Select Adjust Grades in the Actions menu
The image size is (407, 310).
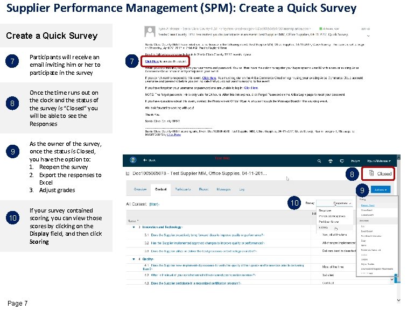point(368,264)
